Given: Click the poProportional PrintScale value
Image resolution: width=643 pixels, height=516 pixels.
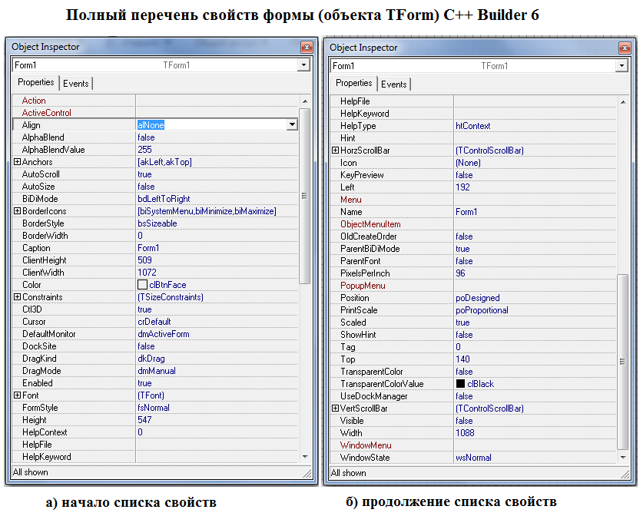Looking at the screenshot, I should (482, 310).
